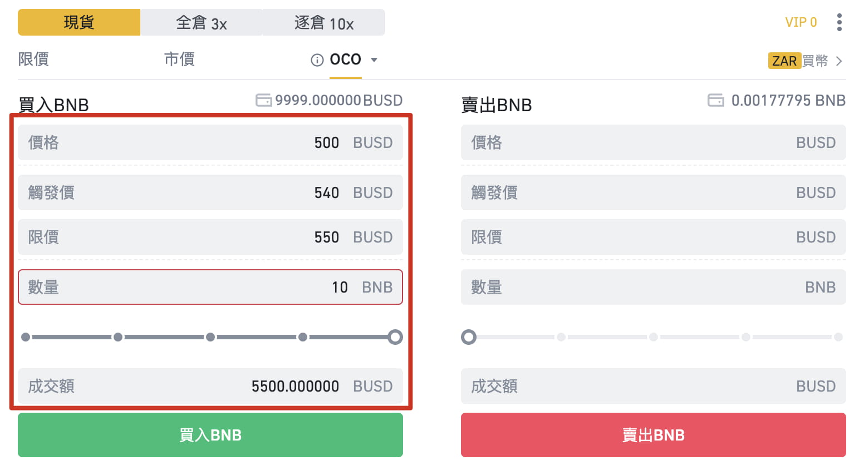This screenshot has width=864, height=475.
Task: Select the 市價 market order type
Action: point(179,59)
